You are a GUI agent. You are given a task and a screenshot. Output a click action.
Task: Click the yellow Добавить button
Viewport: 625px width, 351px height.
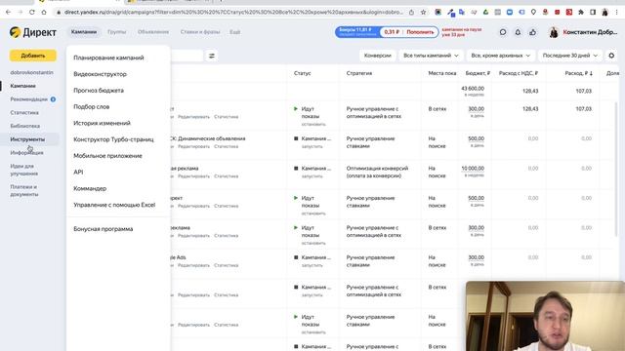point(32,56)
